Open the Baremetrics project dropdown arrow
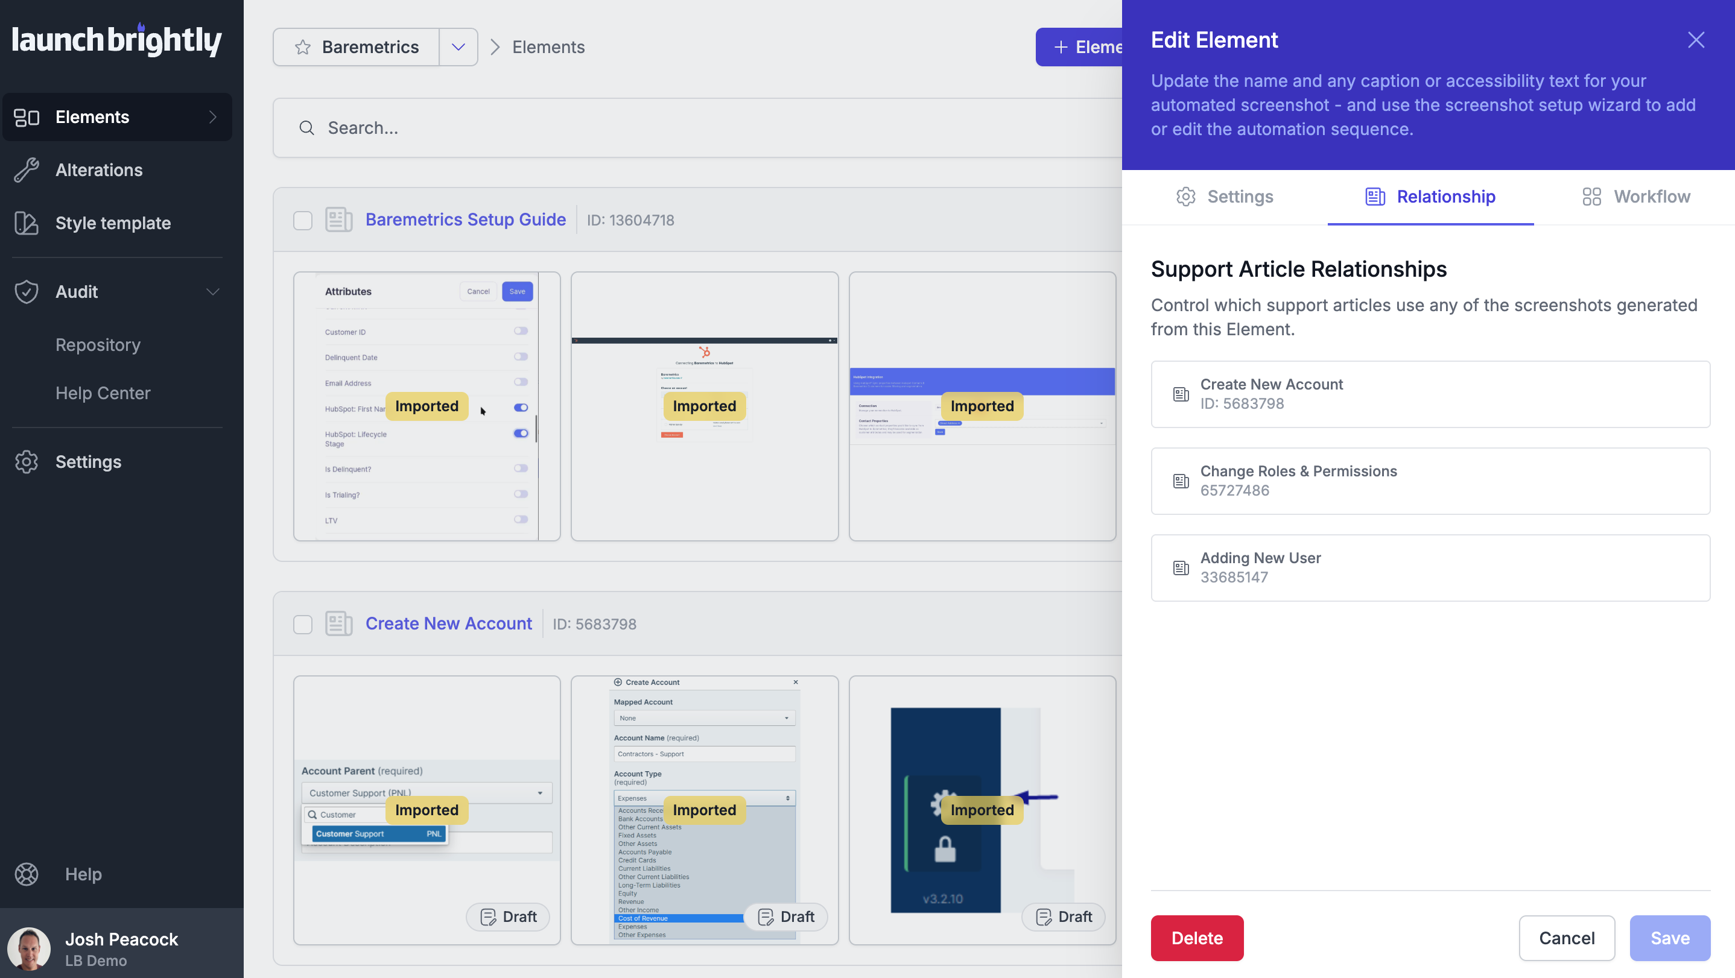 pyautogui.click(x=458, y=47)
